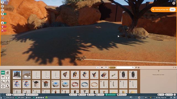Select the plain wooden hoop item
The height and width of the screenshot is (99, 177).
(x=94, y=84)
